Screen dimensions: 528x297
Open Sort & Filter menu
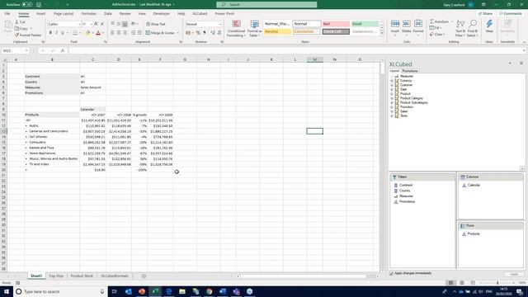point(460,28)
